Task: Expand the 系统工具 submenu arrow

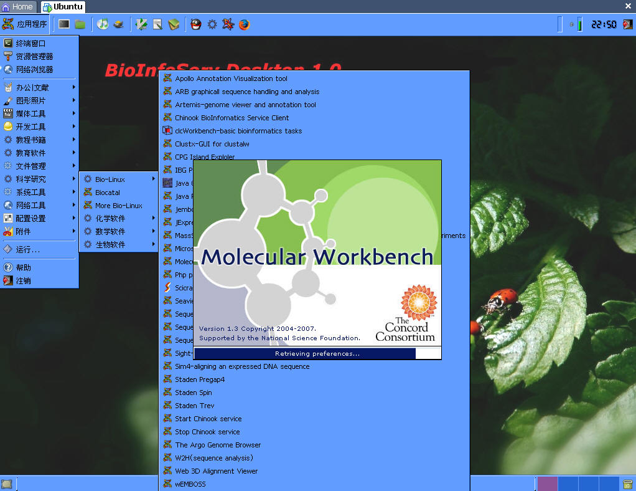Action: 74,192
